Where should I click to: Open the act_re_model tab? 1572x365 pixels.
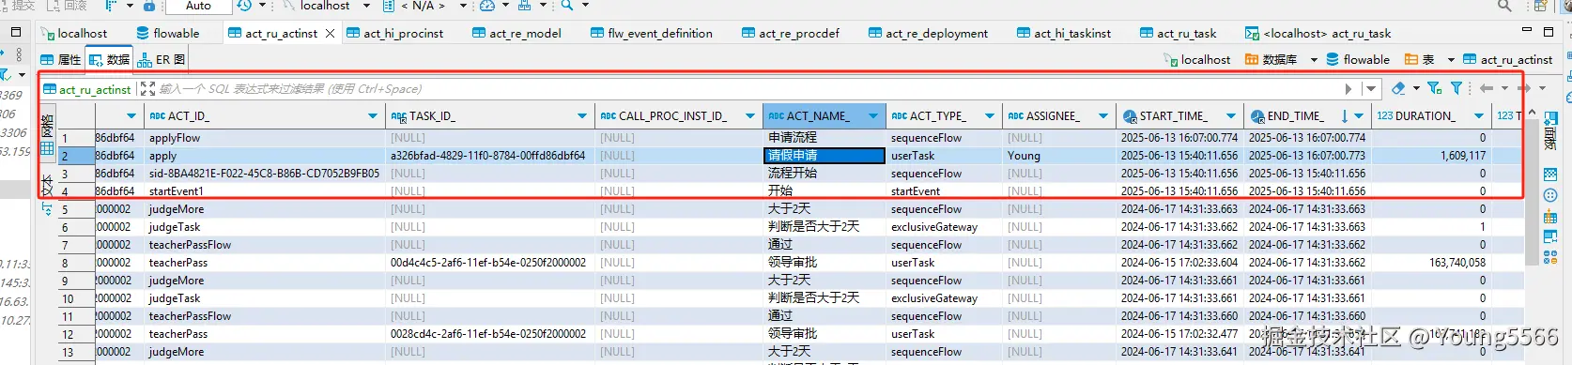pyautogui.click(x=517, y=33)
